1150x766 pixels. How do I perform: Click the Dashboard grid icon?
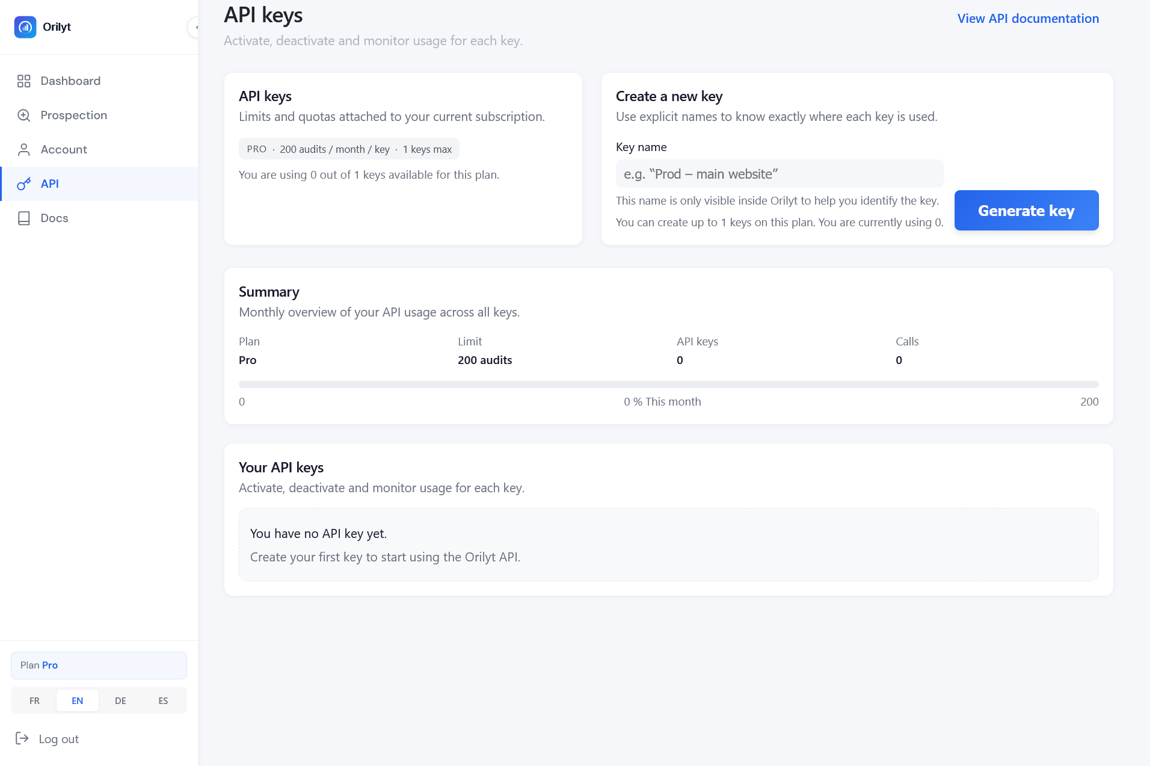pos(24,81)
